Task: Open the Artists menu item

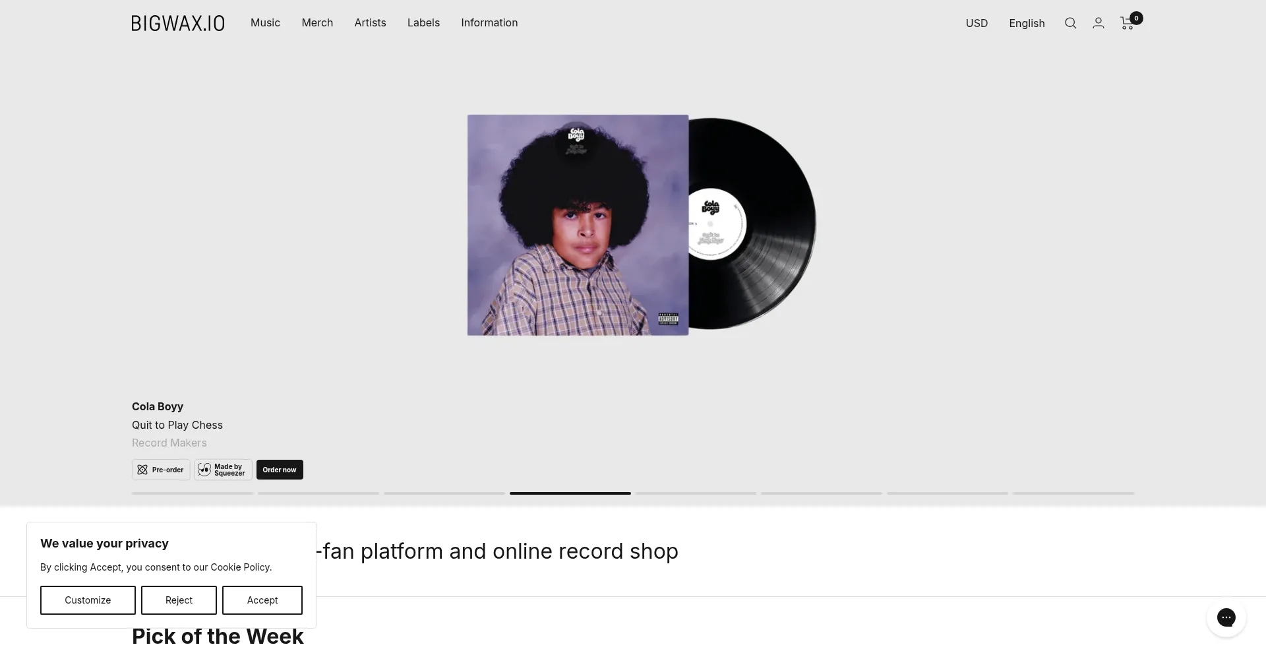Action: tap(370, 22)
